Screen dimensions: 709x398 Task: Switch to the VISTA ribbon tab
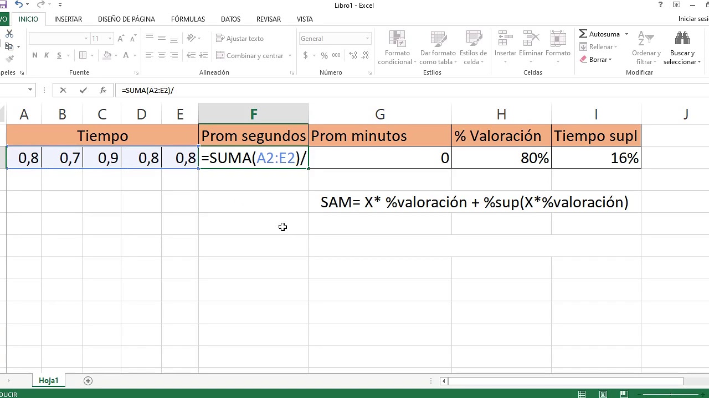(305, 19)
